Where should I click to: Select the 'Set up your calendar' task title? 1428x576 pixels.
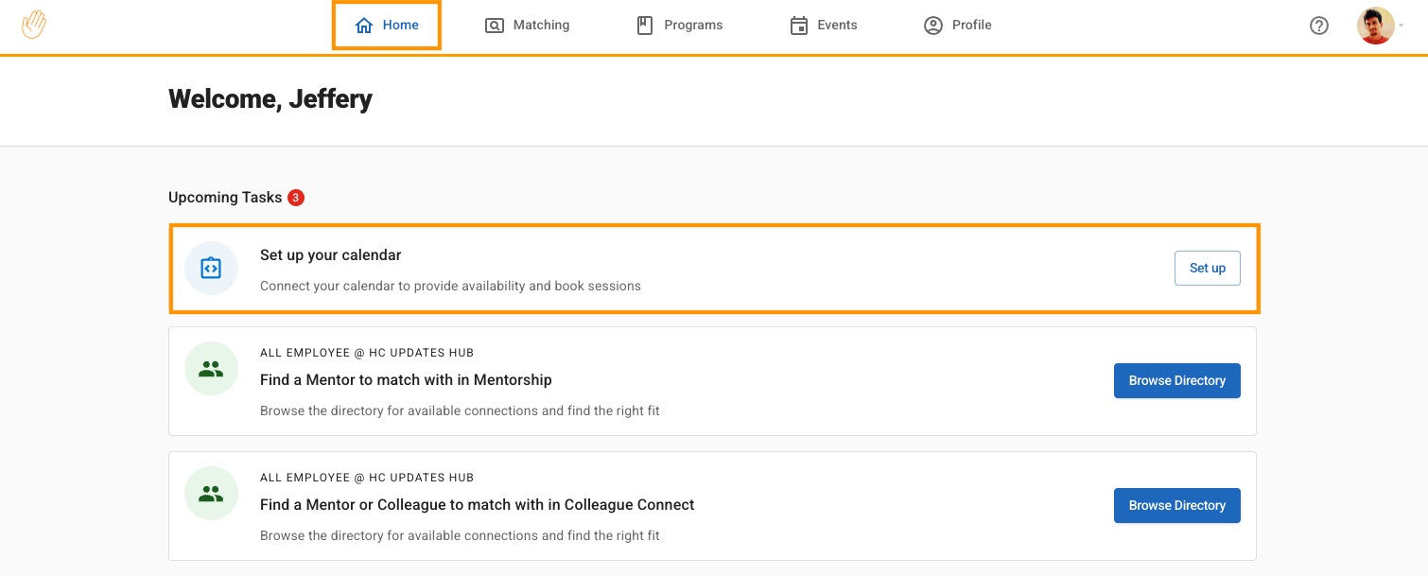pos(330,255)
